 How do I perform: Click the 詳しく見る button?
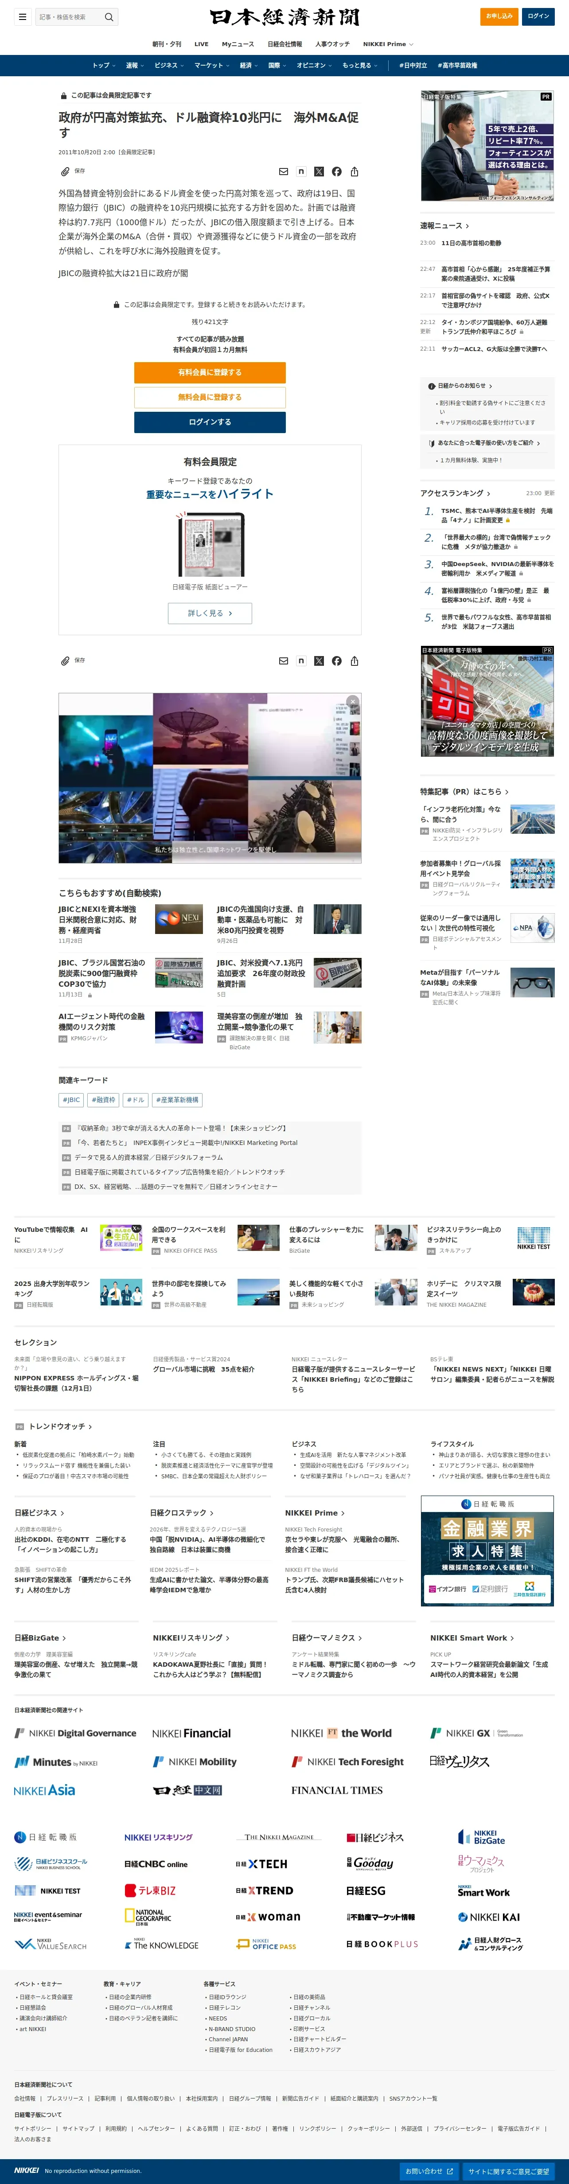click(210, 613)
